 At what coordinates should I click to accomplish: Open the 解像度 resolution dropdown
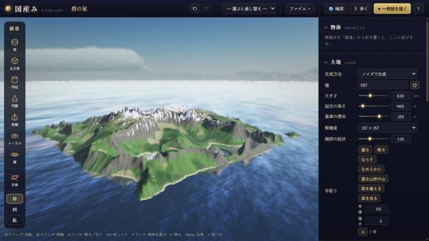tap(387, 127)
